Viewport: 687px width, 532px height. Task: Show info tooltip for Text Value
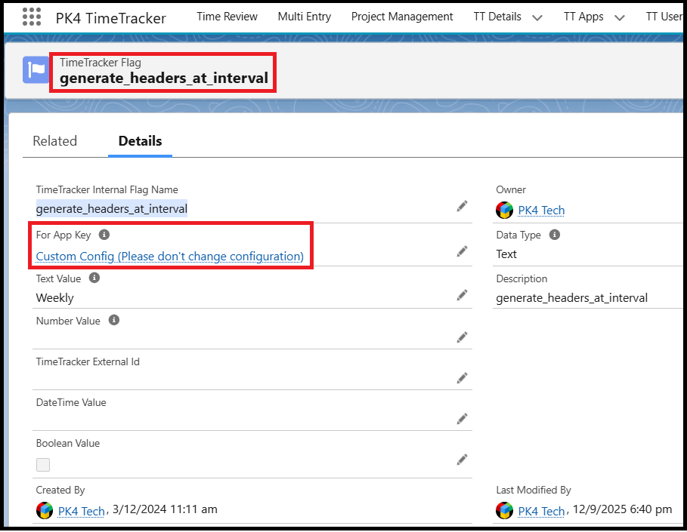94,278
